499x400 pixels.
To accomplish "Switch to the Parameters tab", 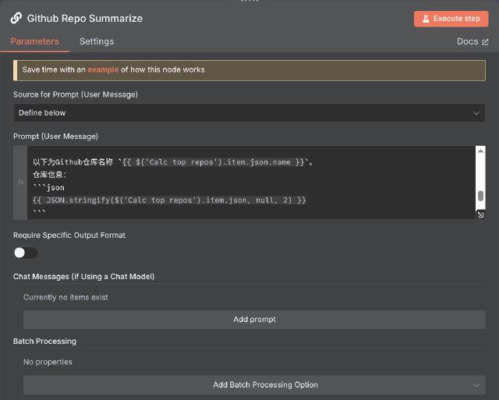I will (x=34, y=41).
